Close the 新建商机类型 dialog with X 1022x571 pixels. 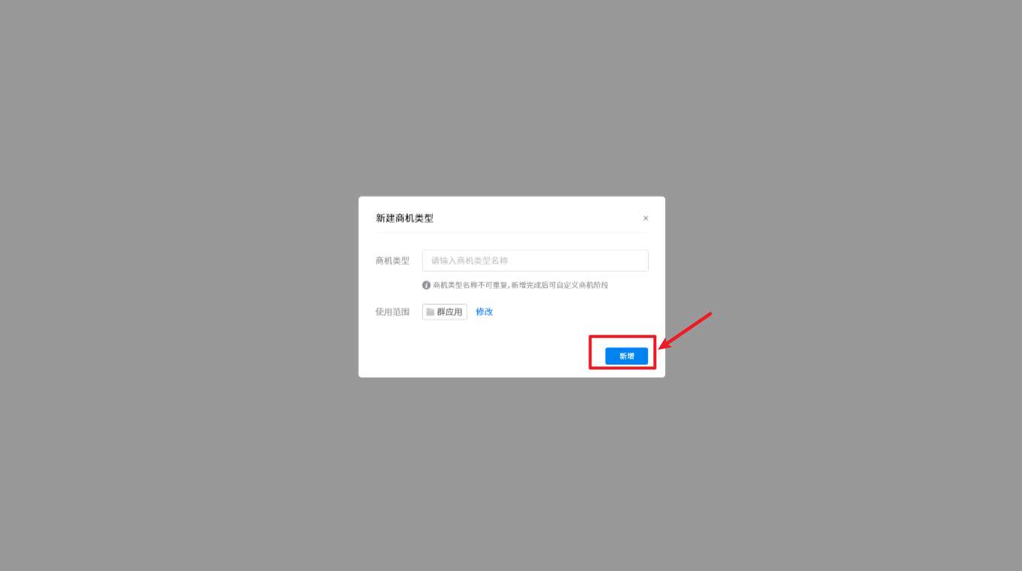(x=646, y=218)
